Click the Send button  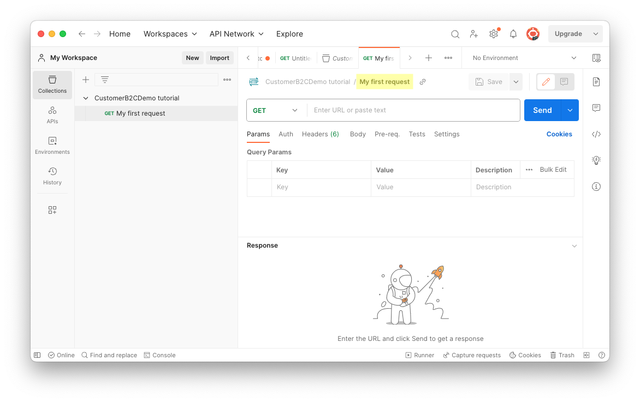pyautogui.click(x=542, y=111)
